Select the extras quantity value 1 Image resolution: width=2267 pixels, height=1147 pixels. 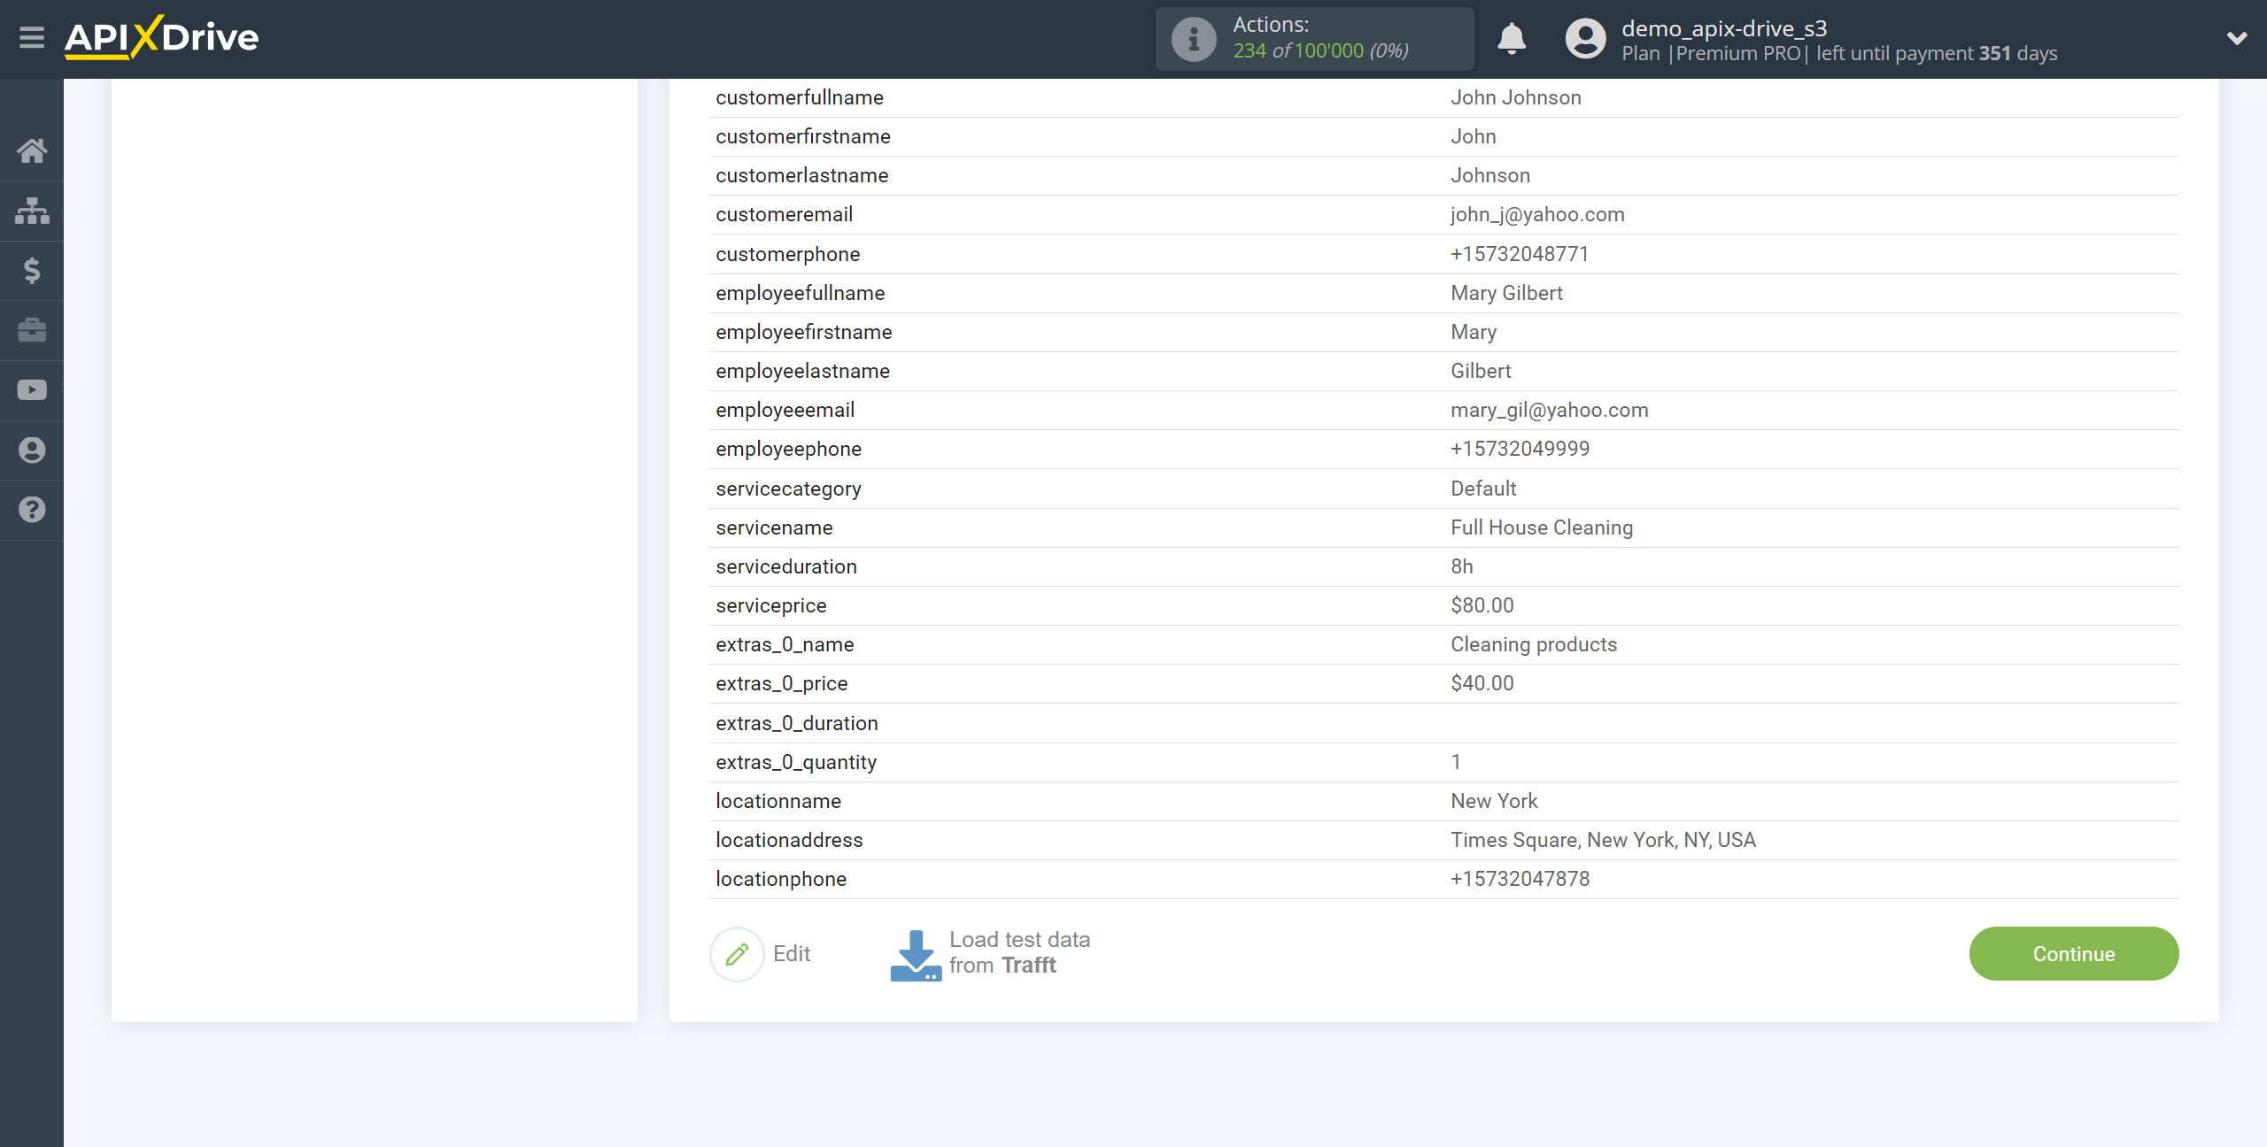[x=1456, y=763]
